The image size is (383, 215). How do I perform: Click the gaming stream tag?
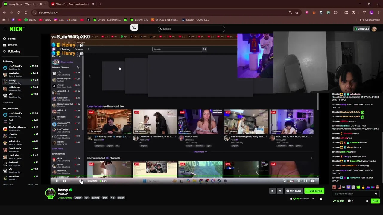pos(95,198)
